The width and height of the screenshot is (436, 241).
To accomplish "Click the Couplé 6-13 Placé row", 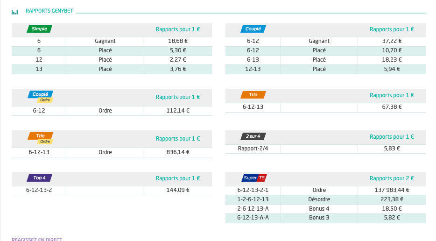I will [326, 60].
